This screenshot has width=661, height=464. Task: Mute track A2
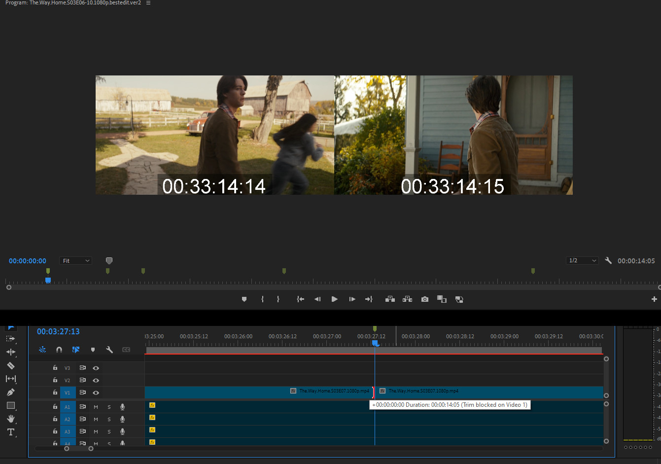click(x=96, y=419)
